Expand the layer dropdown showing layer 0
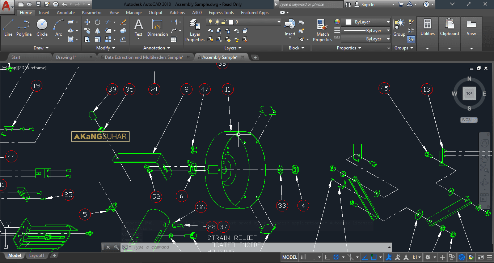 coord(279,22)
